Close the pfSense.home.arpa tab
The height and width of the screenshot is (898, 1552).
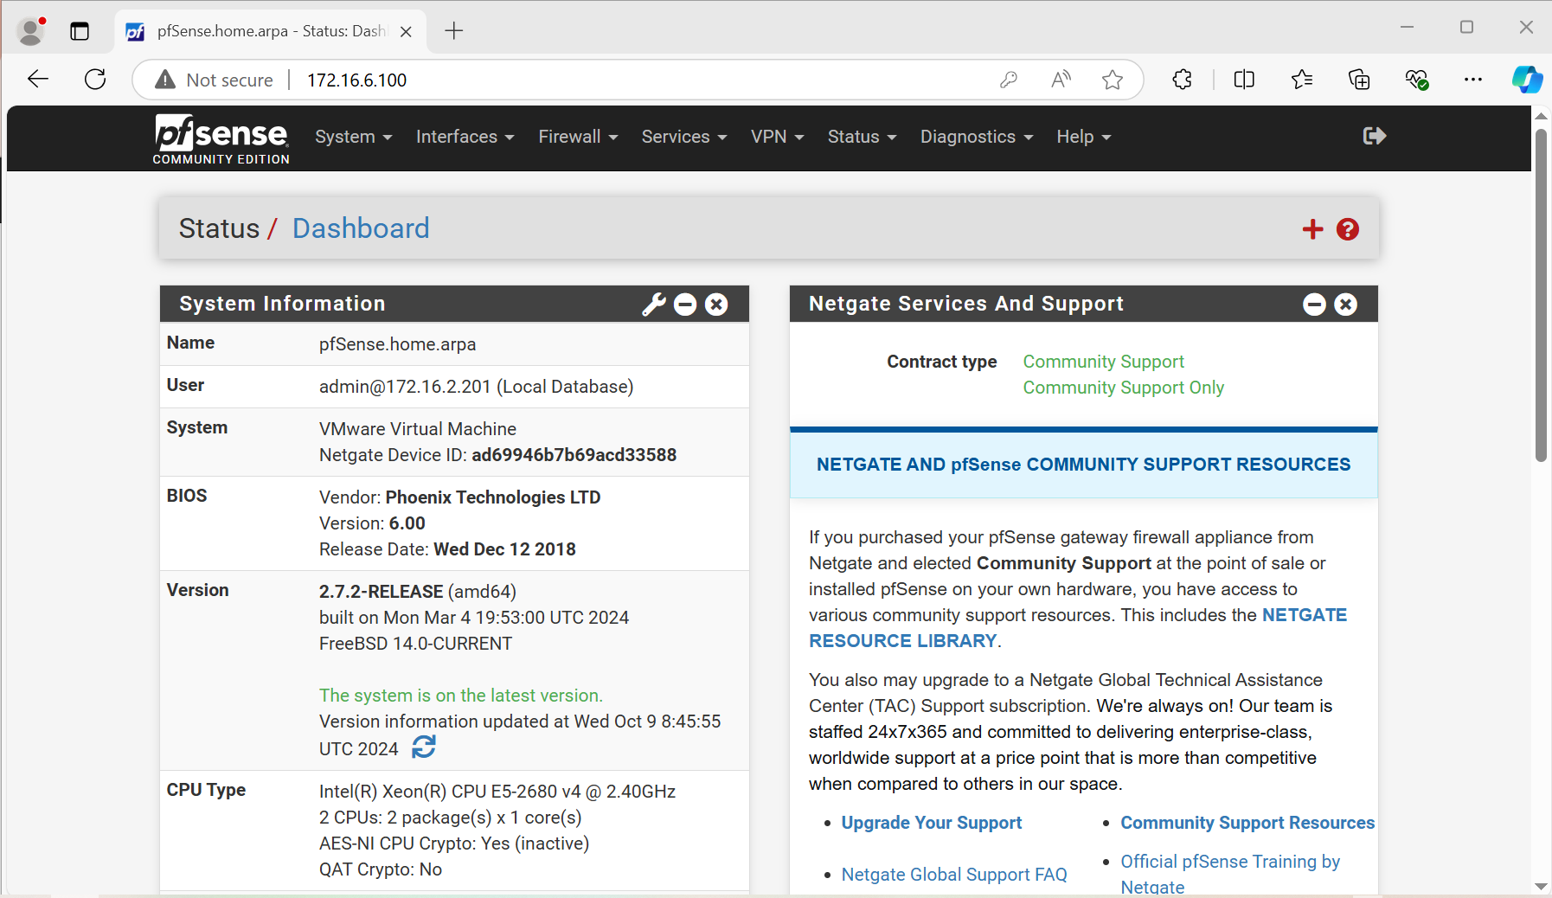point(407,31)
